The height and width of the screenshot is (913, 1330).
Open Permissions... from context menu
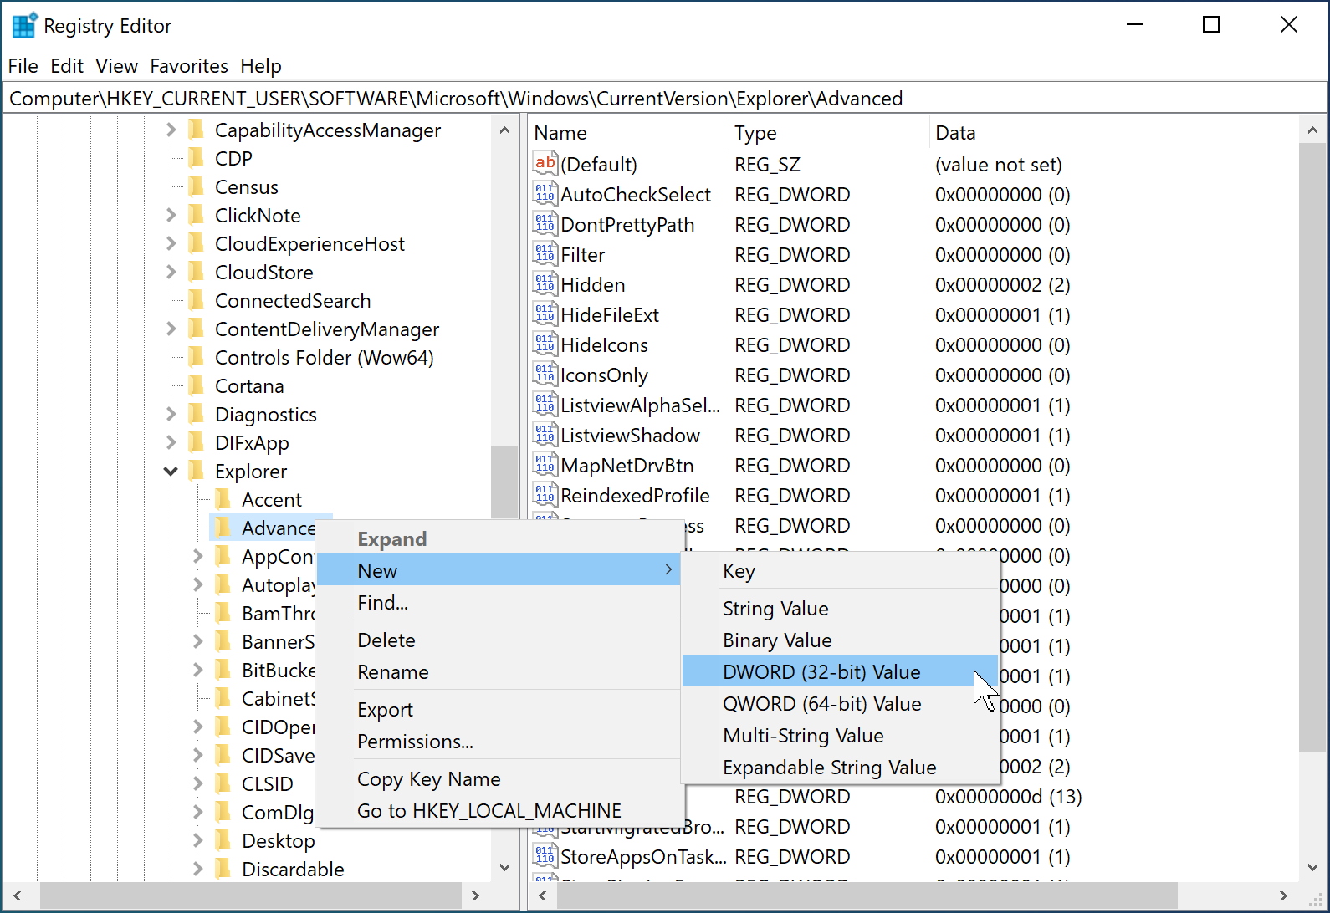click(x=499, y=741)
